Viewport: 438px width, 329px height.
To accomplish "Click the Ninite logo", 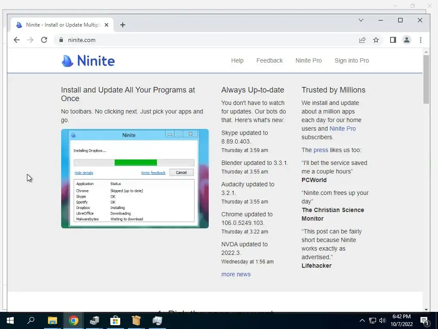I will coord(88,61).
